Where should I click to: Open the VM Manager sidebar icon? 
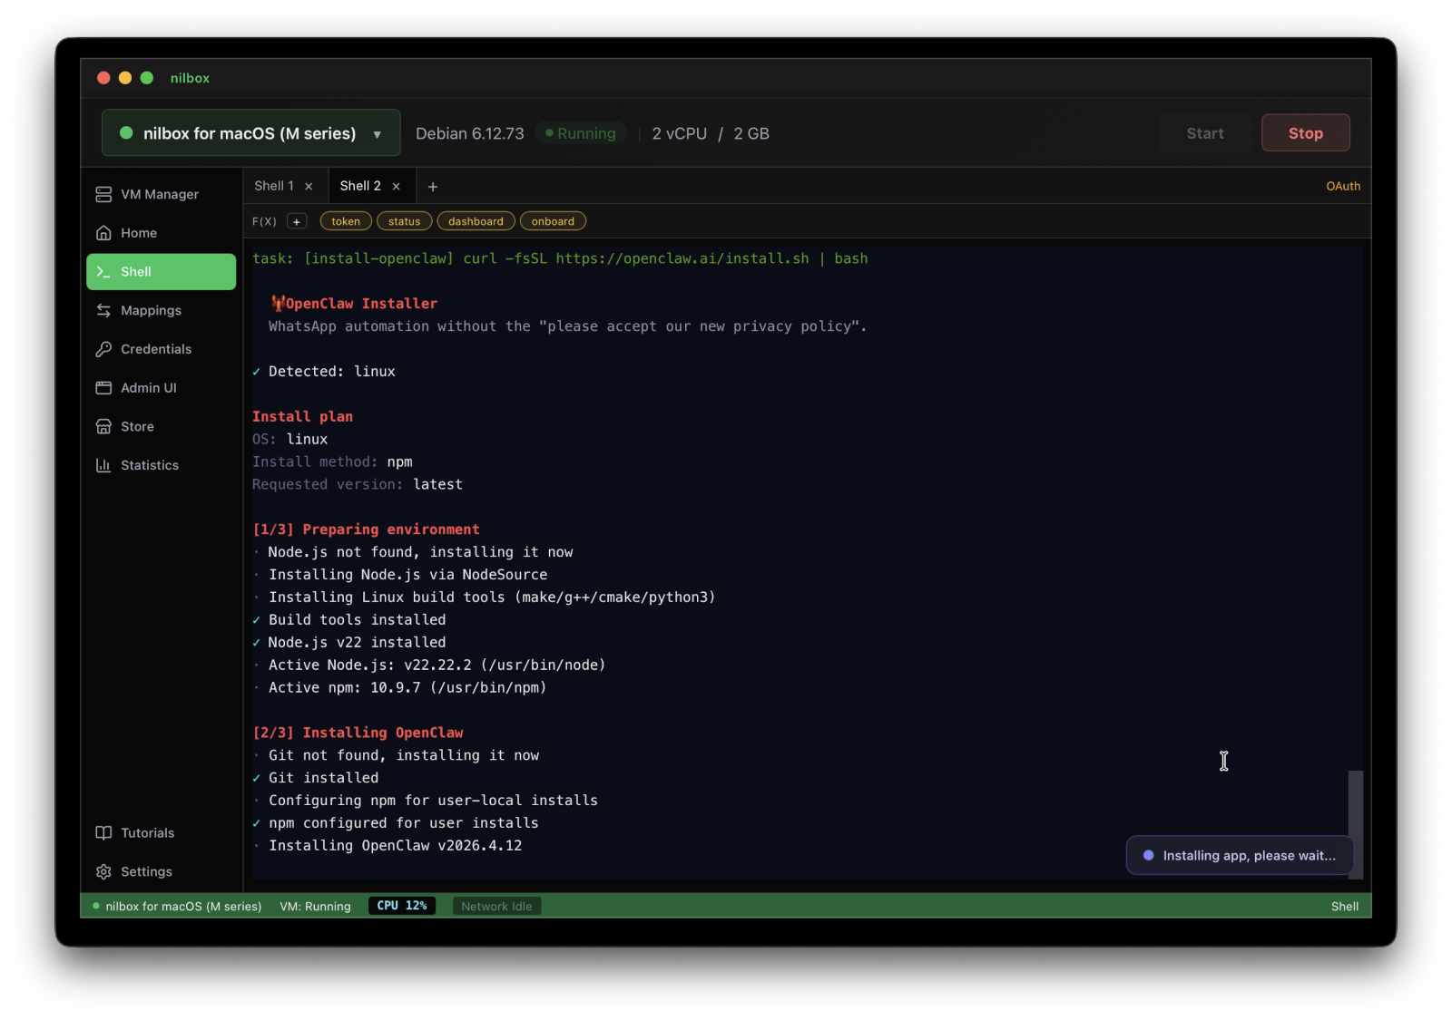(x=103, y=194)
